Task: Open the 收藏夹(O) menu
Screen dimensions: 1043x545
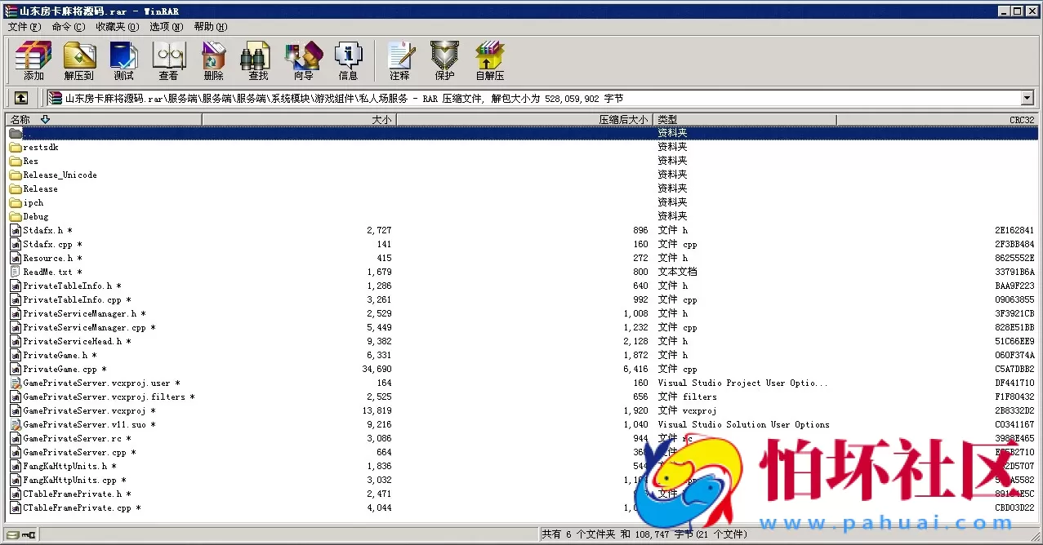Action: coord(117,26)
